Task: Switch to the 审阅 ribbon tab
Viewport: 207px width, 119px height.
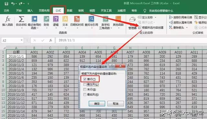Action: 81,11
